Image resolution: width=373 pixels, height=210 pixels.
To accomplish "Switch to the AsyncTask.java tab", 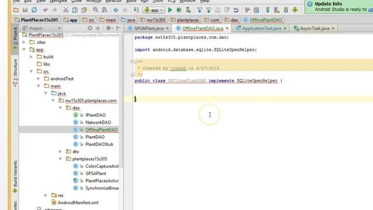I will pyautogui.click(x=315, y=29).
